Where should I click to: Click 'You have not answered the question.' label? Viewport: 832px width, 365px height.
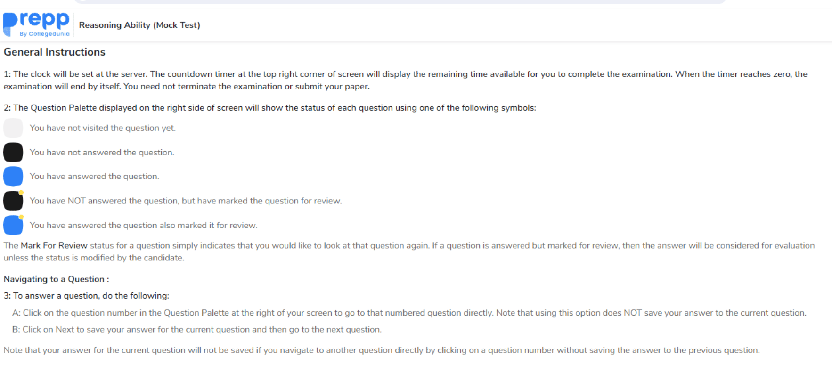click(x=102, y=153)
